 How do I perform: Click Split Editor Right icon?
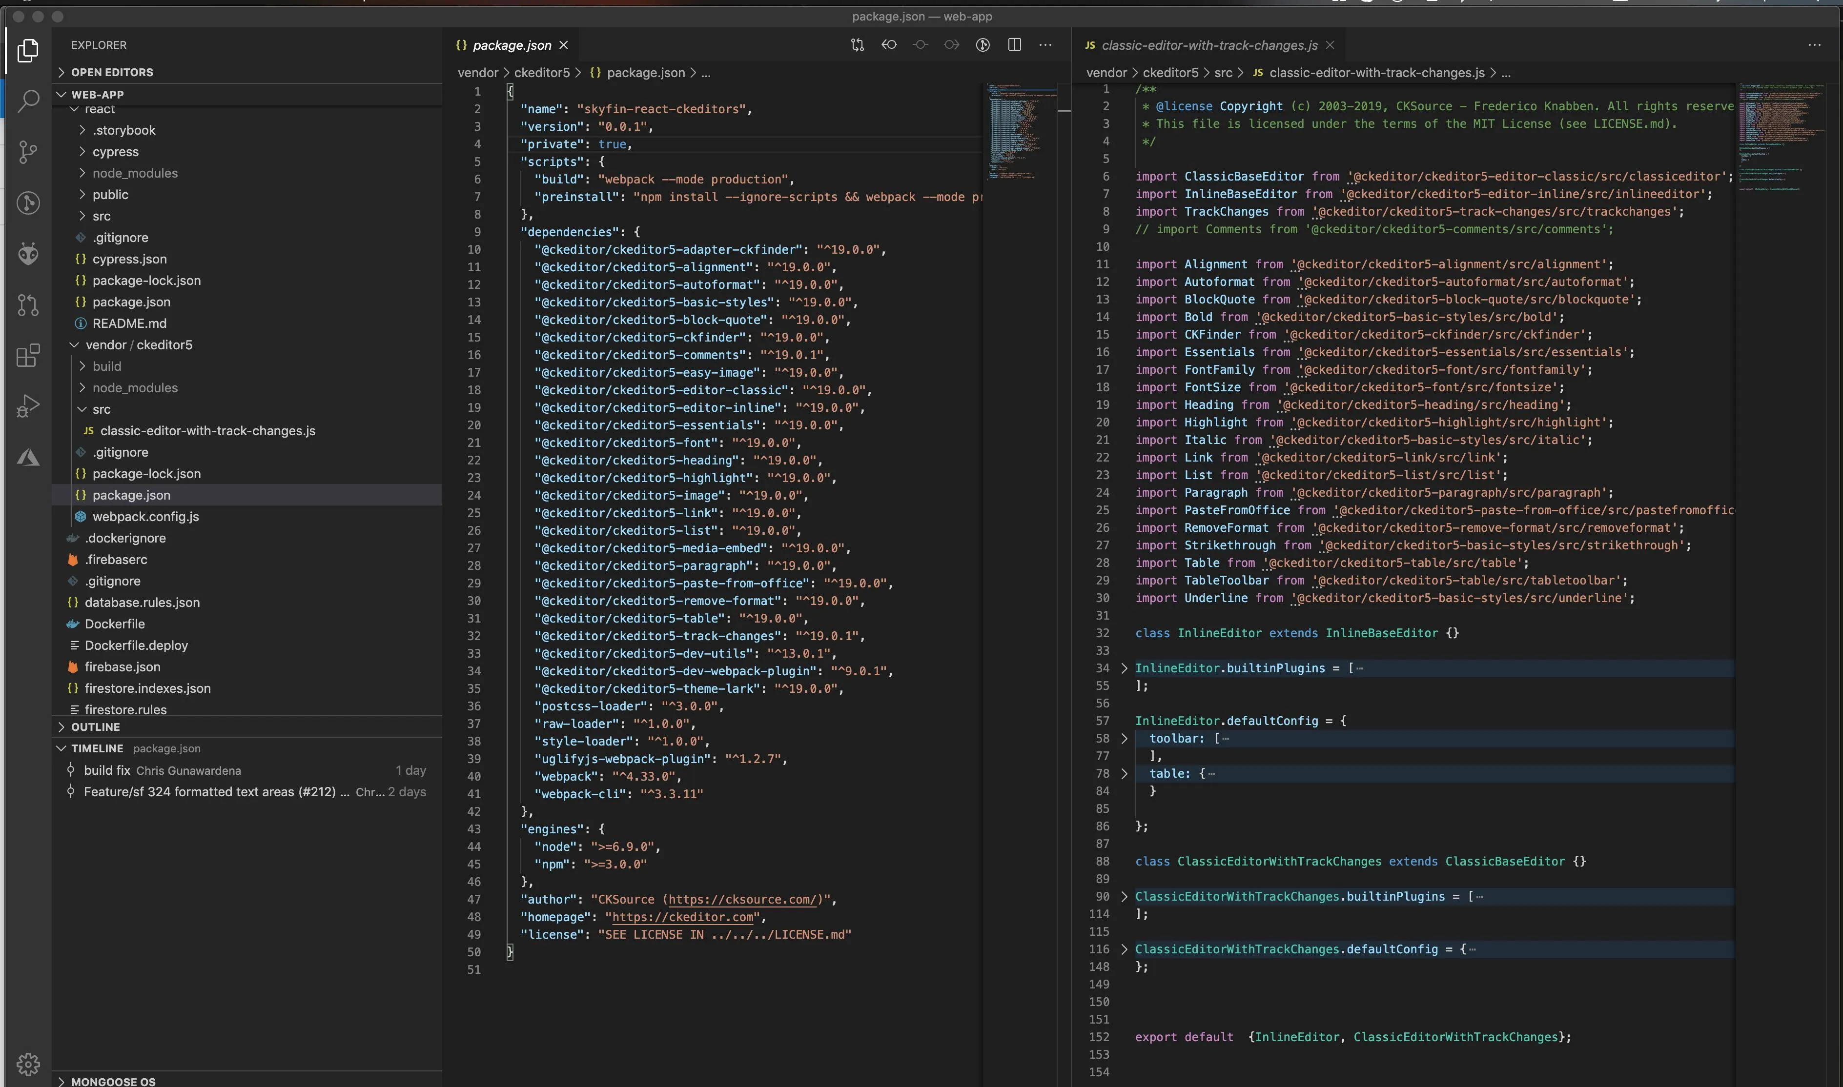1014,45
